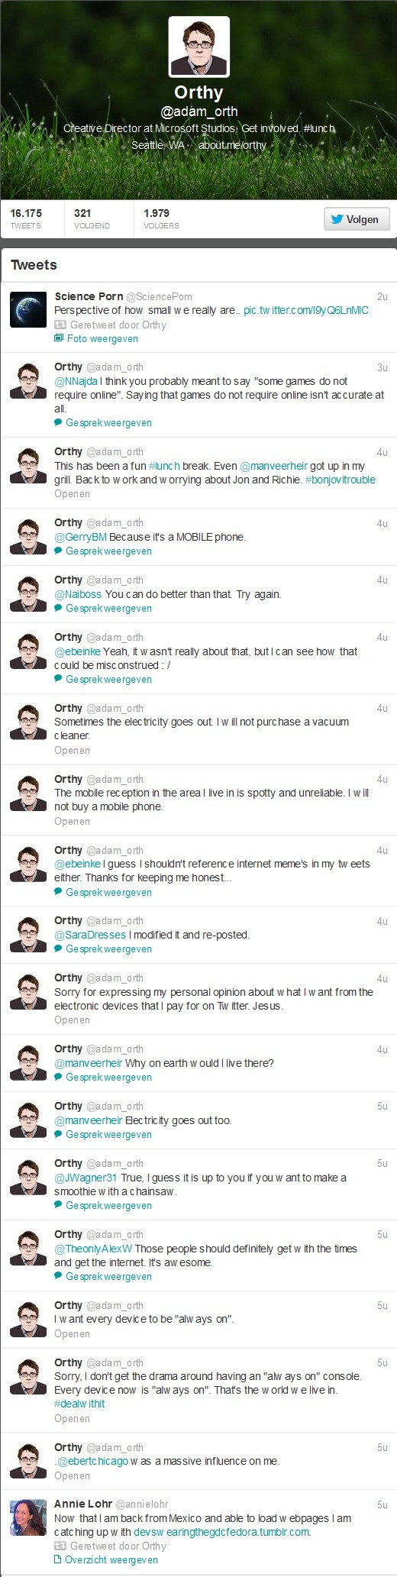Expand the vacuum cleaner tweet with Openen
This screenshot has height=1577, width=397.
(72, 751)
